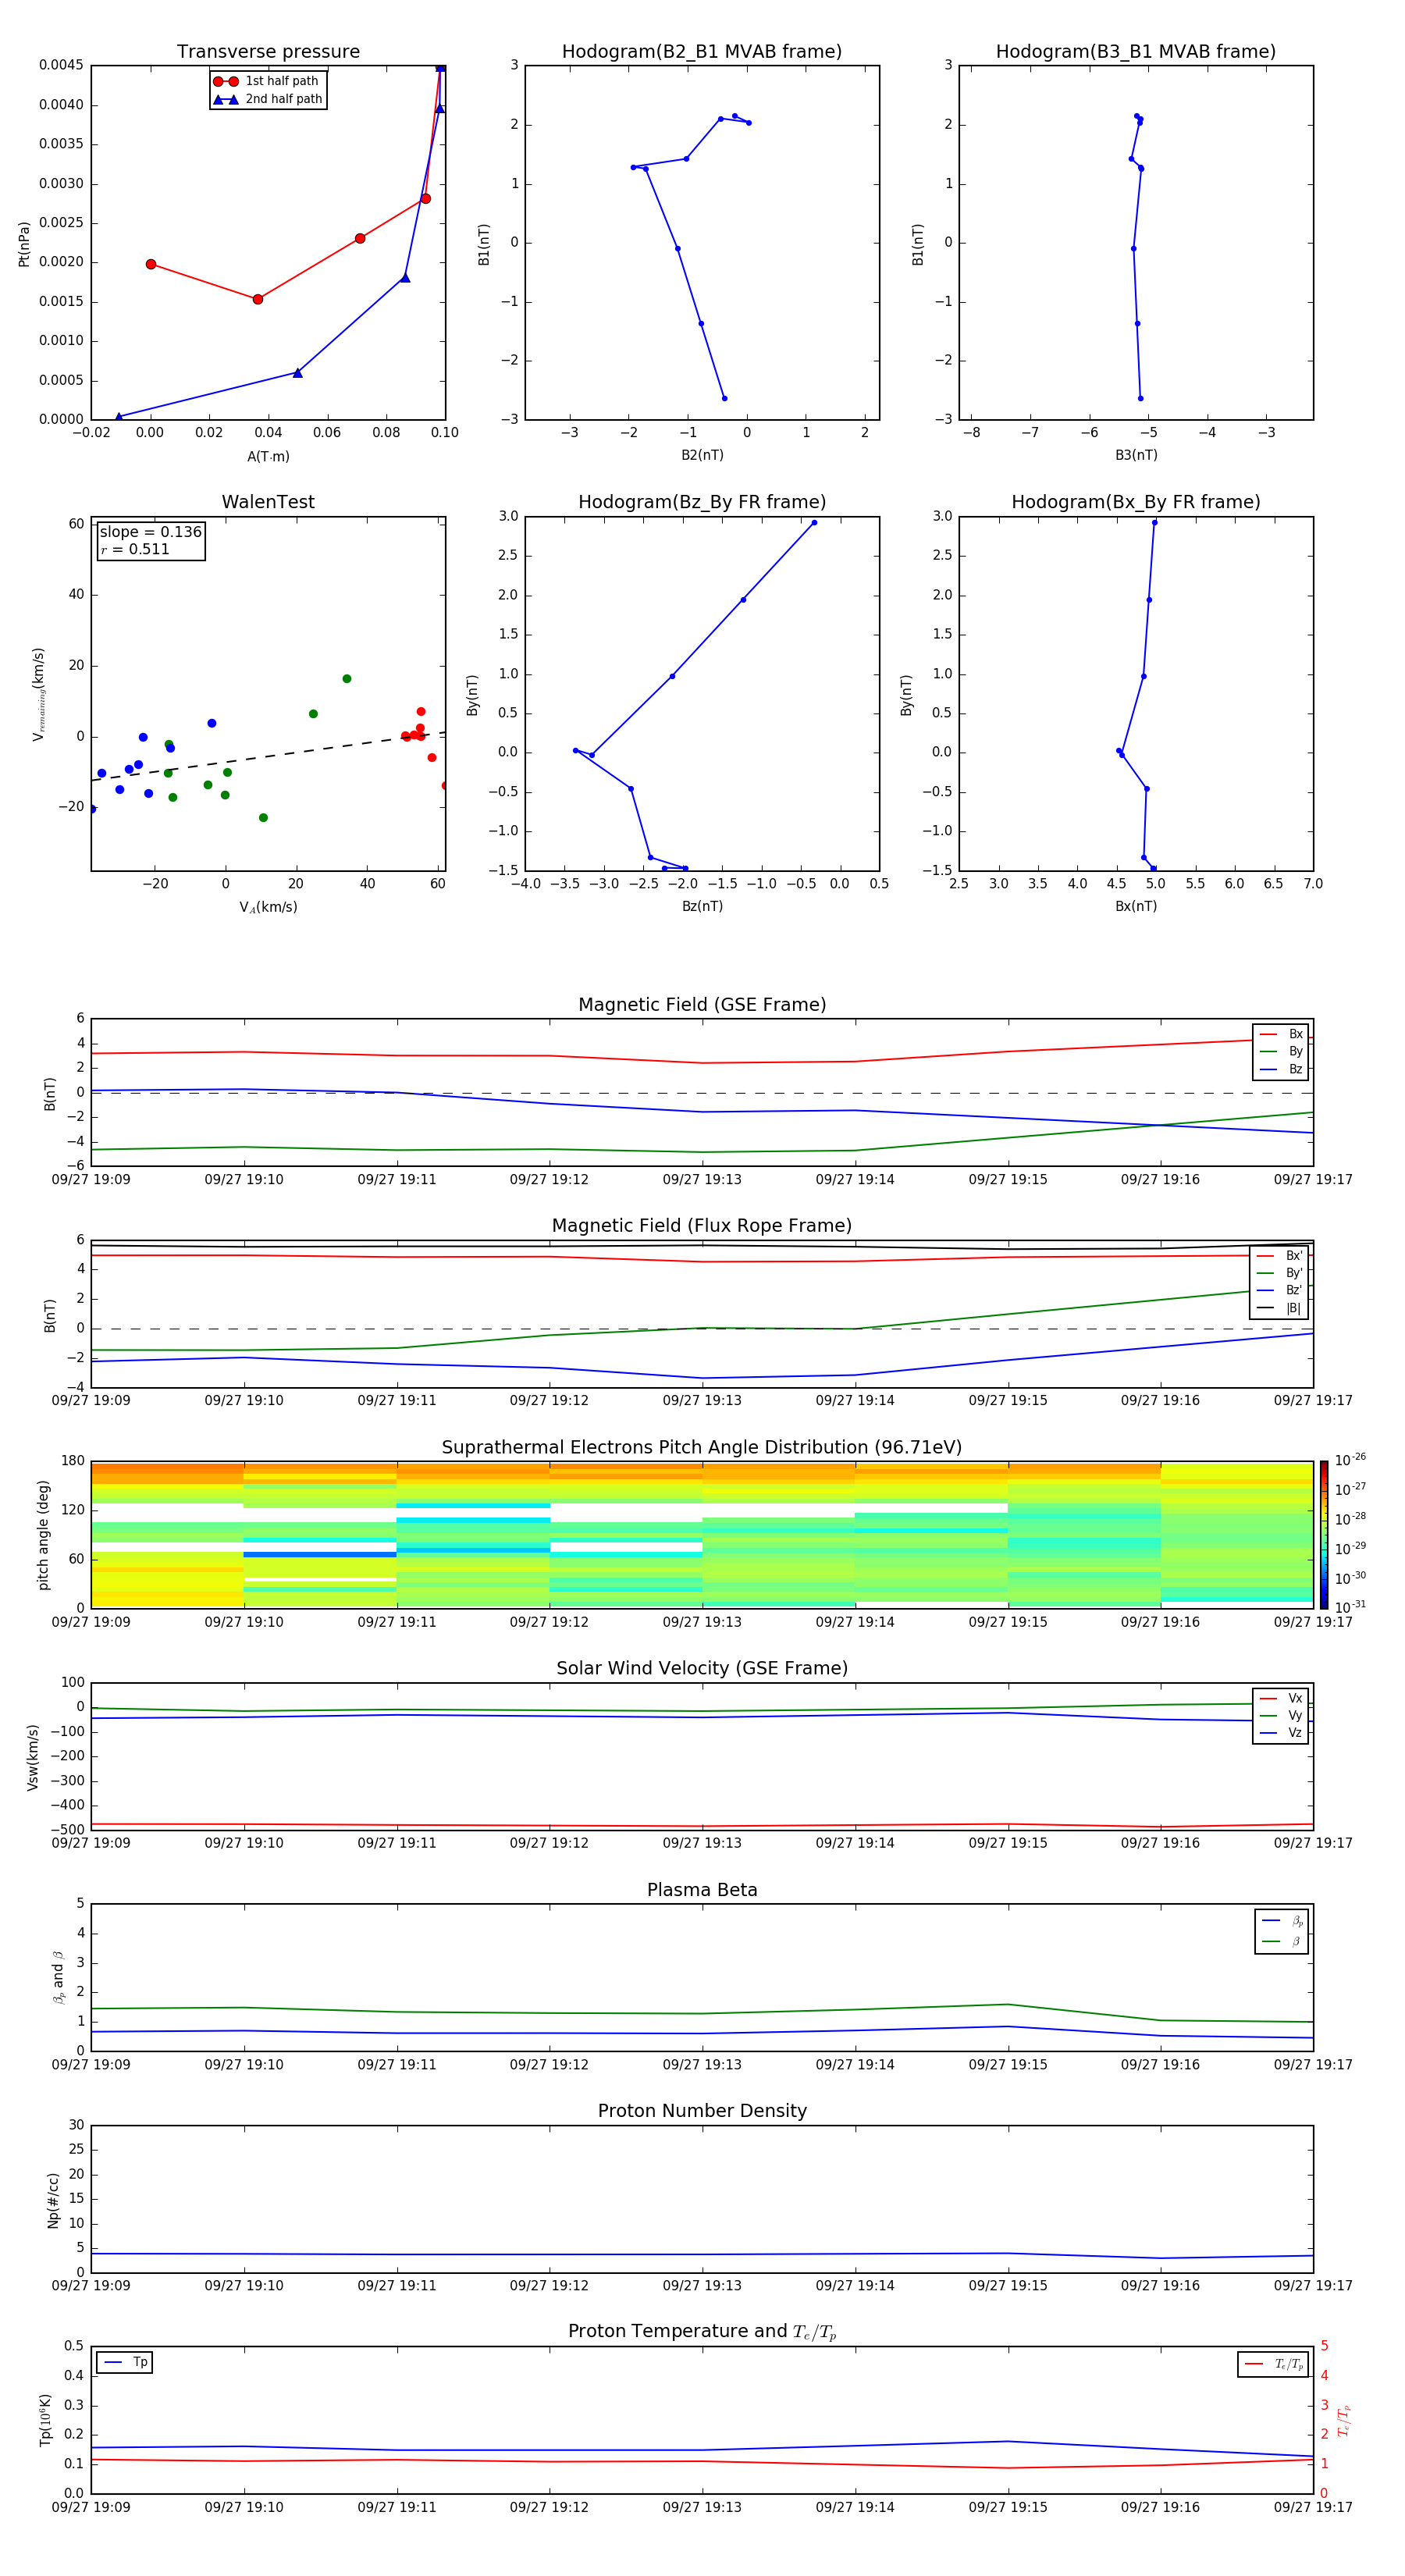Click the "B2(nT)" x-axis label

tap(702, 455)
